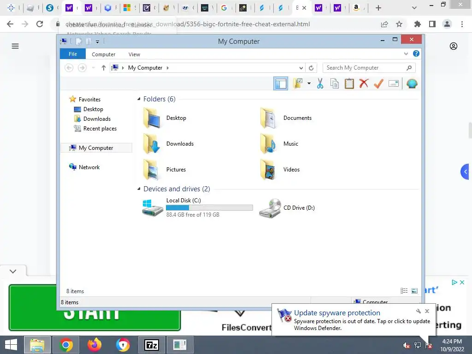
Task: Open Chrome hamburger menu on webpage
Action: pyautogui.click(x=15, y=46)
